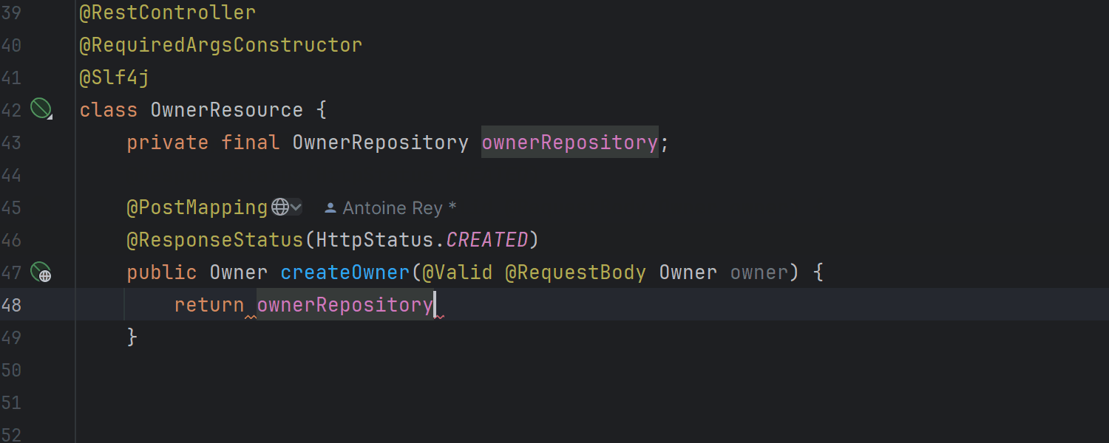Screen dimensions: 1109x443
Task: Click the globe icon after @PostMapping
Action: (279, 207)
